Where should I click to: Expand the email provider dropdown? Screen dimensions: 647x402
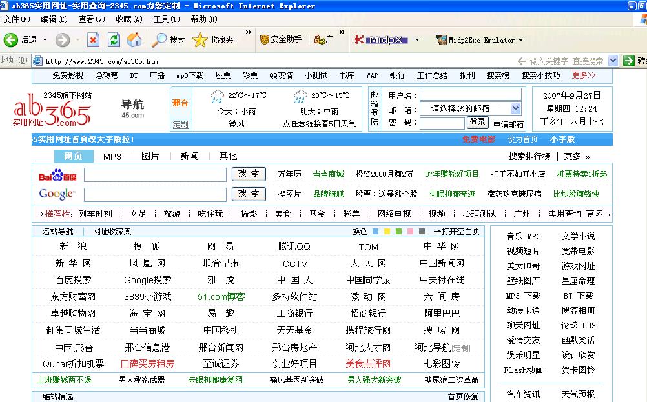pyautogui.click(x=515, y=108)
